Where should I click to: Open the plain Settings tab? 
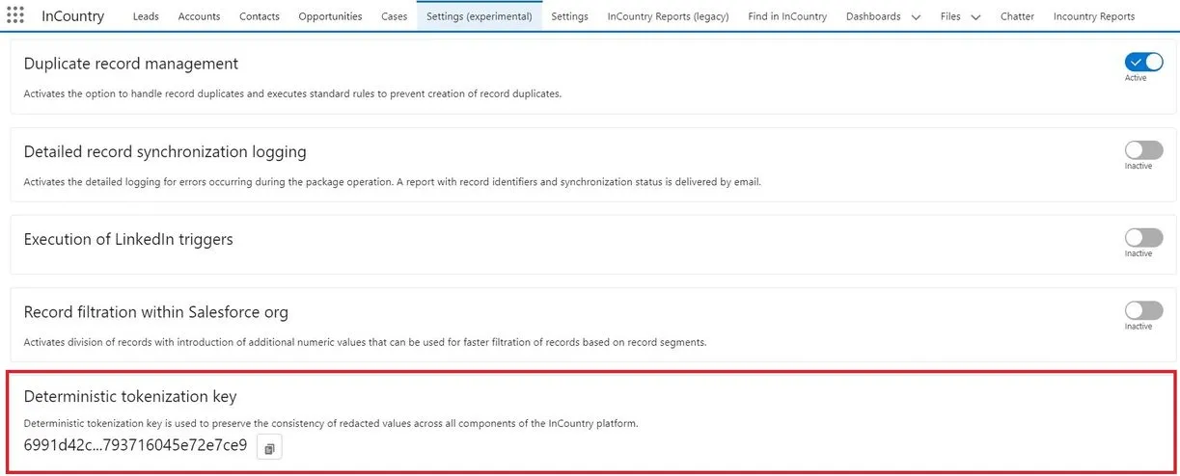coord(569,16)
